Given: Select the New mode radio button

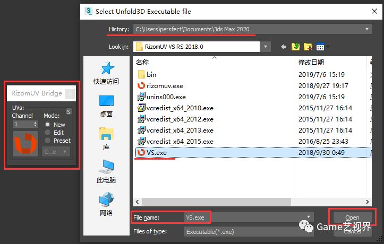Looking at the screenshot, I should click(x=47, y=125).
